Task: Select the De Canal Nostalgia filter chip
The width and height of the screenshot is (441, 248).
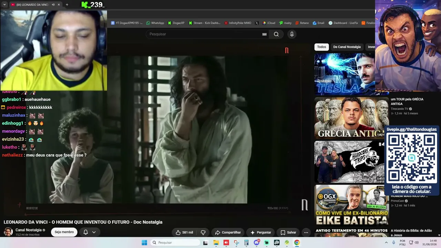Action: pyautogui.click(x=347, y=47)
